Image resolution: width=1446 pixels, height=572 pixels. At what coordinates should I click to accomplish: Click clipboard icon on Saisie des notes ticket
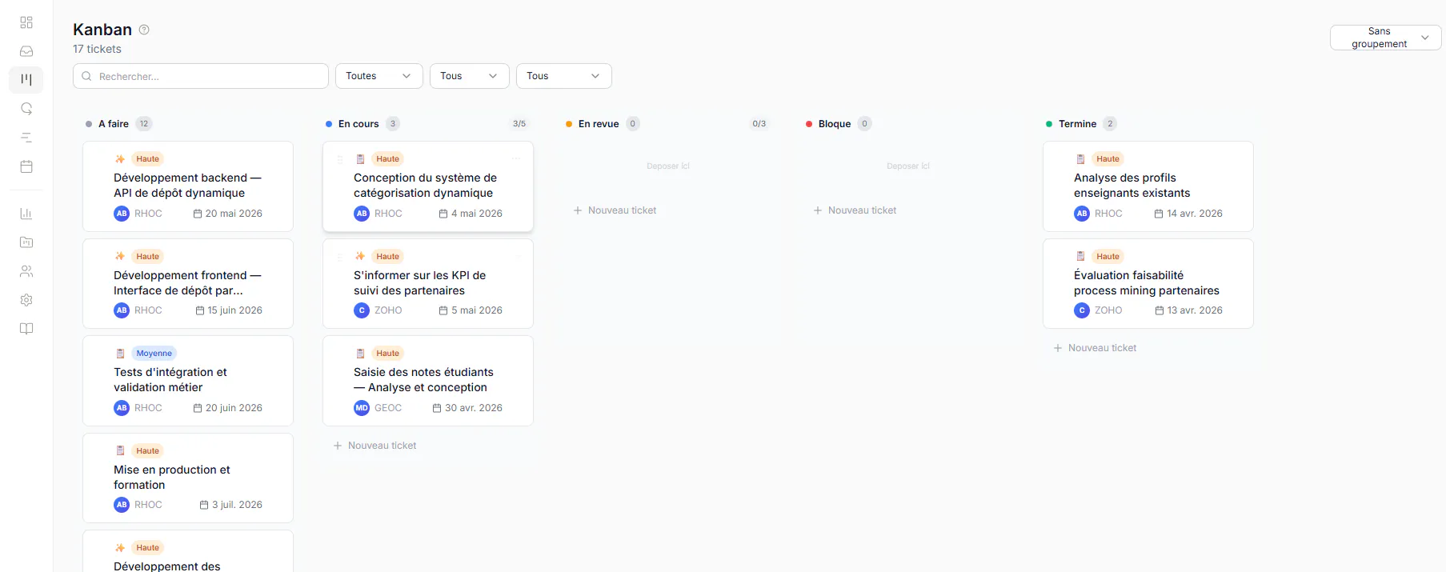pyautogui.click(x=360, y=354)
